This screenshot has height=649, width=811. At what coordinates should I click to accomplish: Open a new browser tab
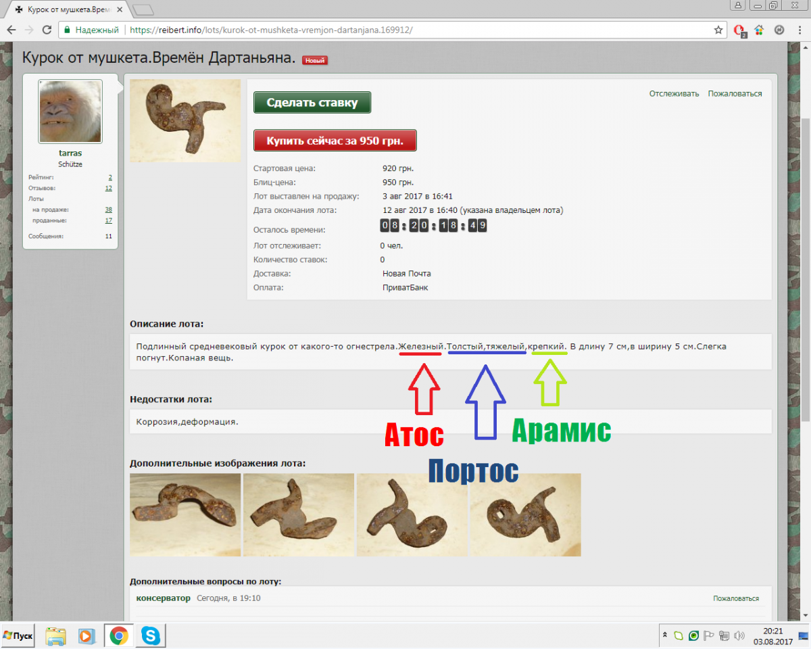pos(143,9)
